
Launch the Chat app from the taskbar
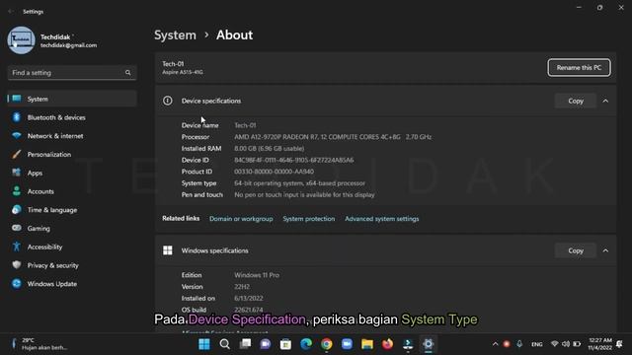[266, 344]
